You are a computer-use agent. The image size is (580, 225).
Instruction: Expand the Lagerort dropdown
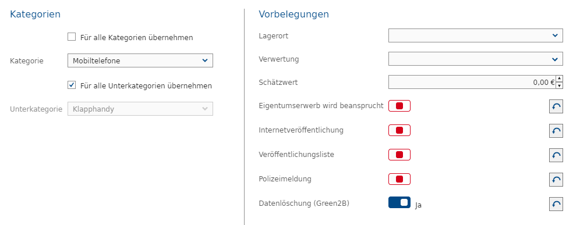[x=476, y=35]
